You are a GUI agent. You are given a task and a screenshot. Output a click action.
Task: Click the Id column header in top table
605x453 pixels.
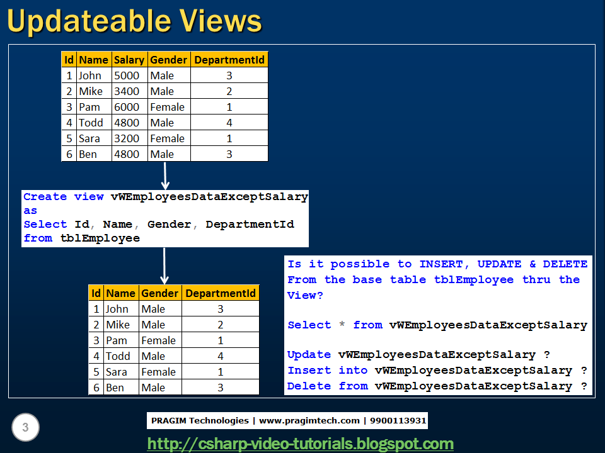[69, 59]
